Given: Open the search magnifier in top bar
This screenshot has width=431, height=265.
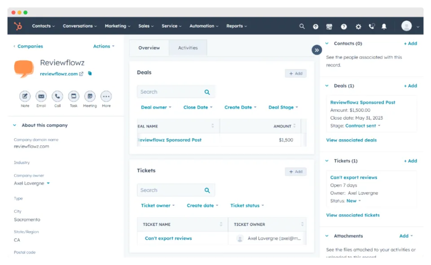Looking at the screenshot, I should [x=302, y=26].
